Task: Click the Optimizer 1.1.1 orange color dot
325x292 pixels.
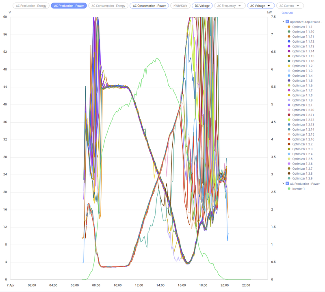Action: pos(289,27)
